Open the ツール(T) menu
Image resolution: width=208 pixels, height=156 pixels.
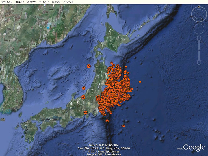[x=44, y=2]
